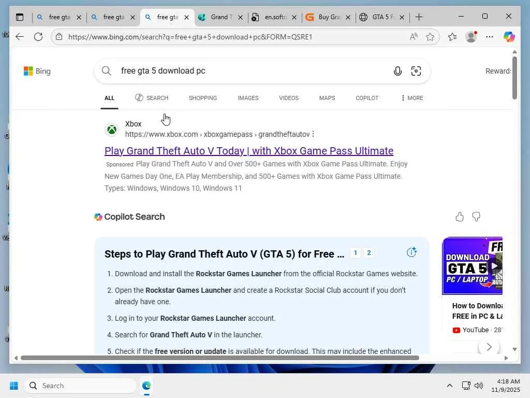Search by voice using microphone icon
The image size is (530, 398).
(397, 70)
